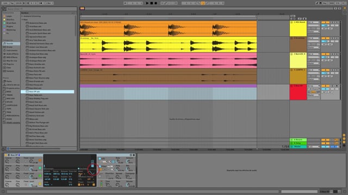
Task: Toggle the orange oscillator D switch
Action: coord(40,160)
